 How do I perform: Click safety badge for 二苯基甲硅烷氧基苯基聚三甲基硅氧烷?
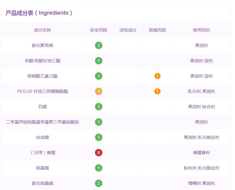(99, 122)
